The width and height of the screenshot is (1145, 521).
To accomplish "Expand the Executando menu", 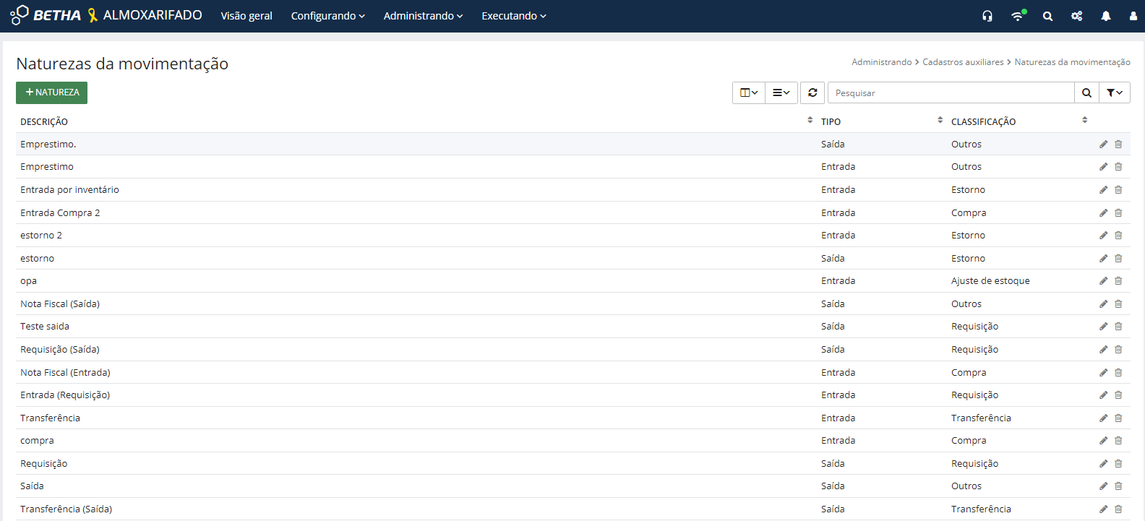I will (x=514, y=16).
